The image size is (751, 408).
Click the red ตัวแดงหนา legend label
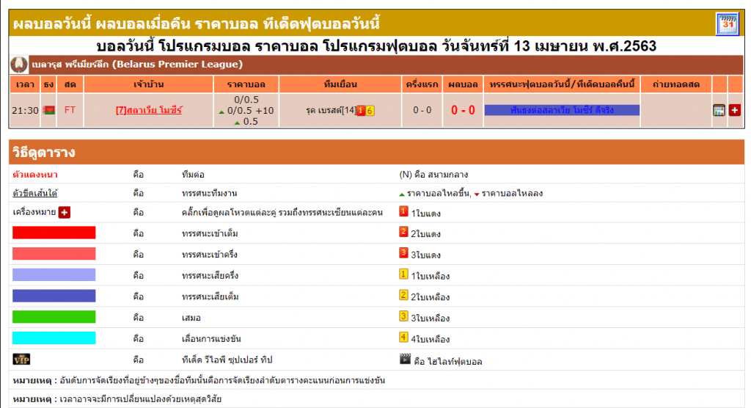[35, 175]
